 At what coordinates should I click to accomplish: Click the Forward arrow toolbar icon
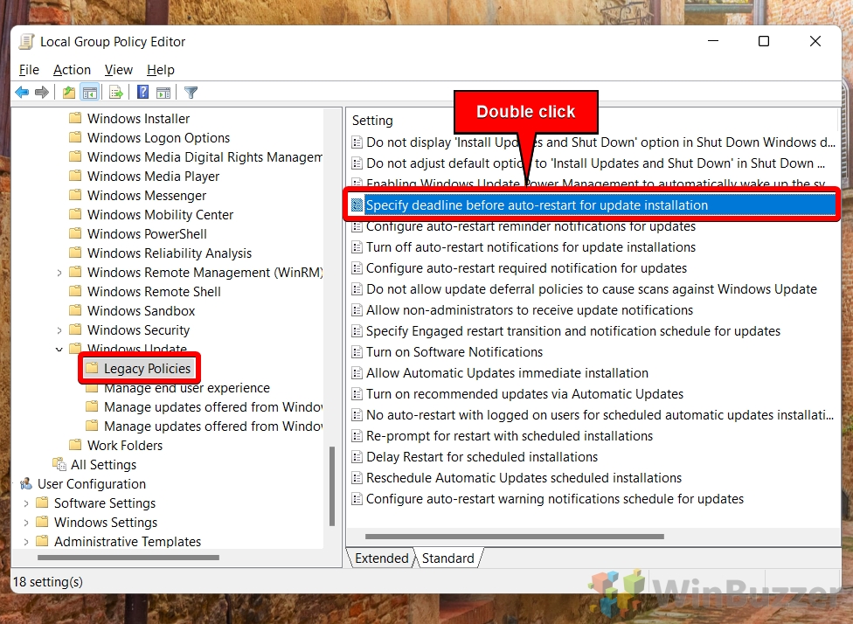click(42, 93)
